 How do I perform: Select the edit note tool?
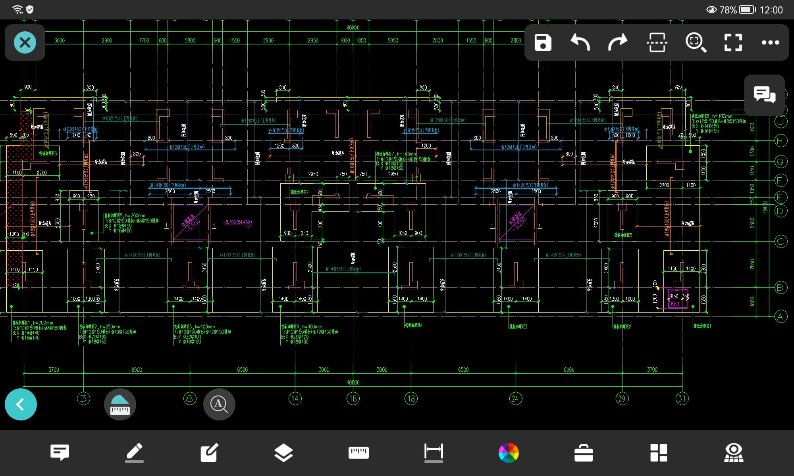[209, 453]
